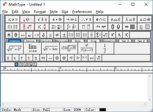This screenshot has width=153, height=112.
Task: Insert curly braces template from small bar
Action: click(85, 35)
